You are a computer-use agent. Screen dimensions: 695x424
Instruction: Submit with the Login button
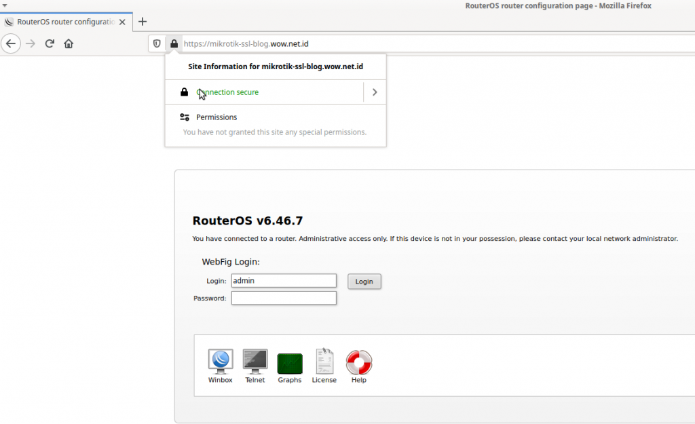(x=364, y=282)
